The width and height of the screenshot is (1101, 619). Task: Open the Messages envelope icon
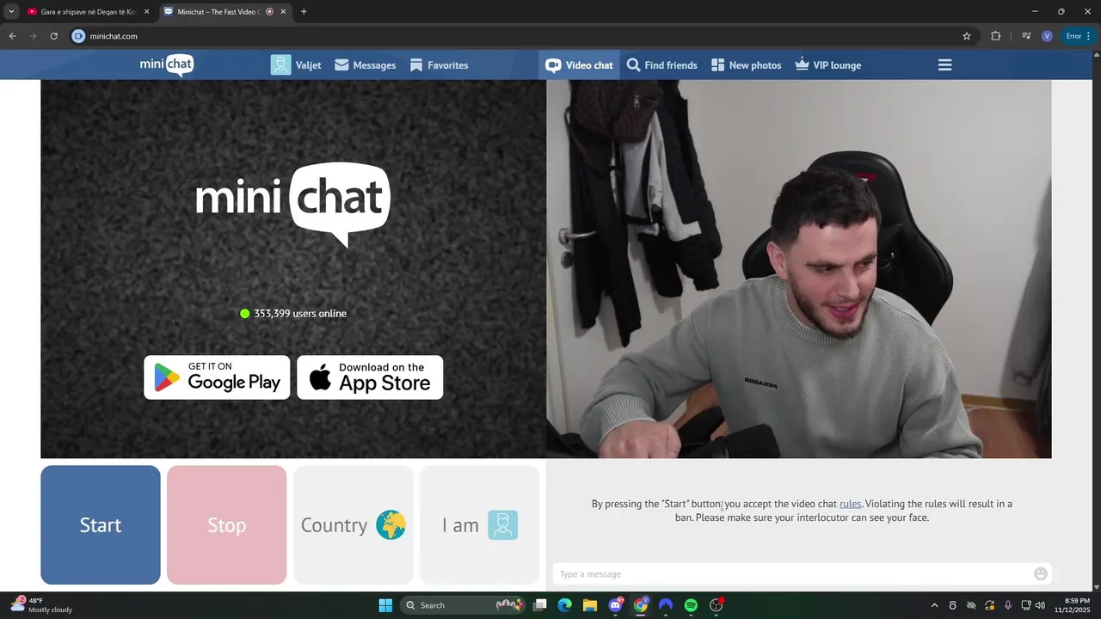click(x=341, y=65)
